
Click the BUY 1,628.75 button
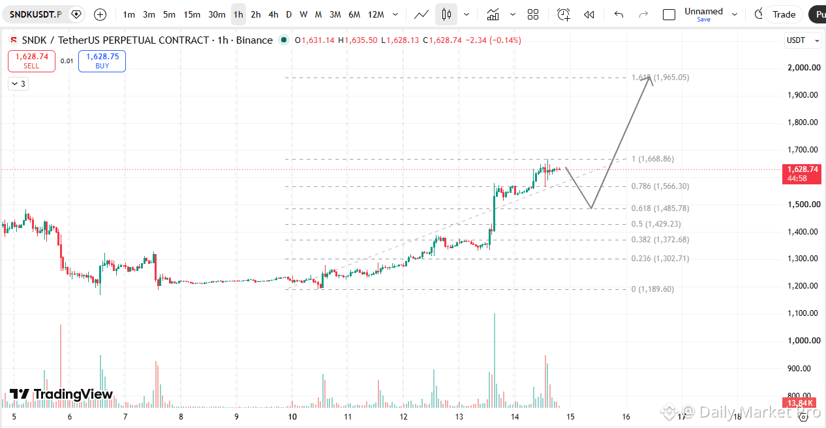point(102,61)
